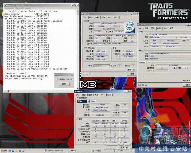Click the L2 cache value '6144 KBytes'
Image resolution: width=191 pixels, height=153 pixels.
click(128, 57)
